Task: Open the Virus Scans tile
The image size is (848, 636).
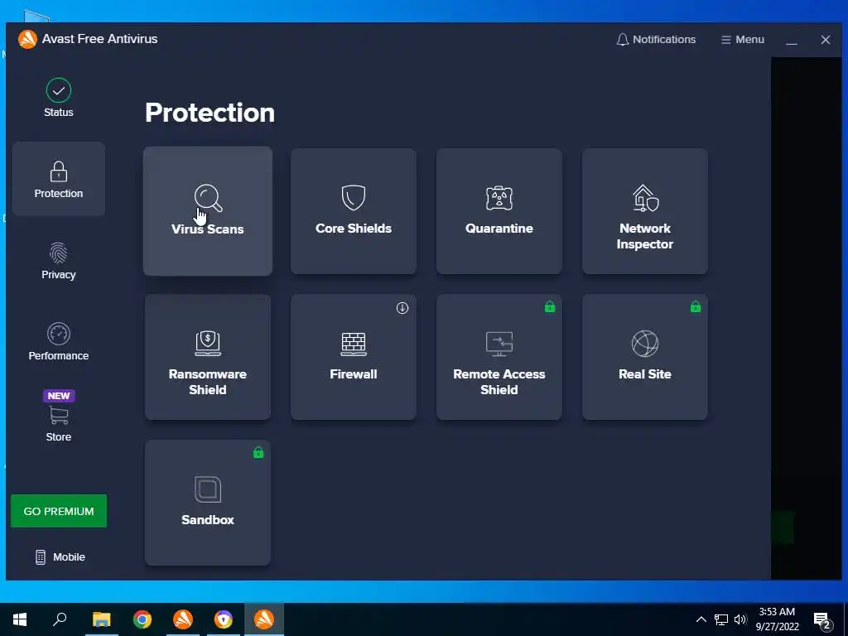Action: tap(208, 211)
